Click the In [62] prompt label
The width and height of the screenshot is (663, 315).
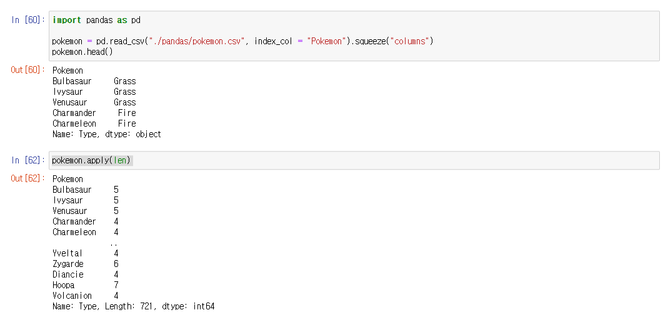(x=28, y=160)
